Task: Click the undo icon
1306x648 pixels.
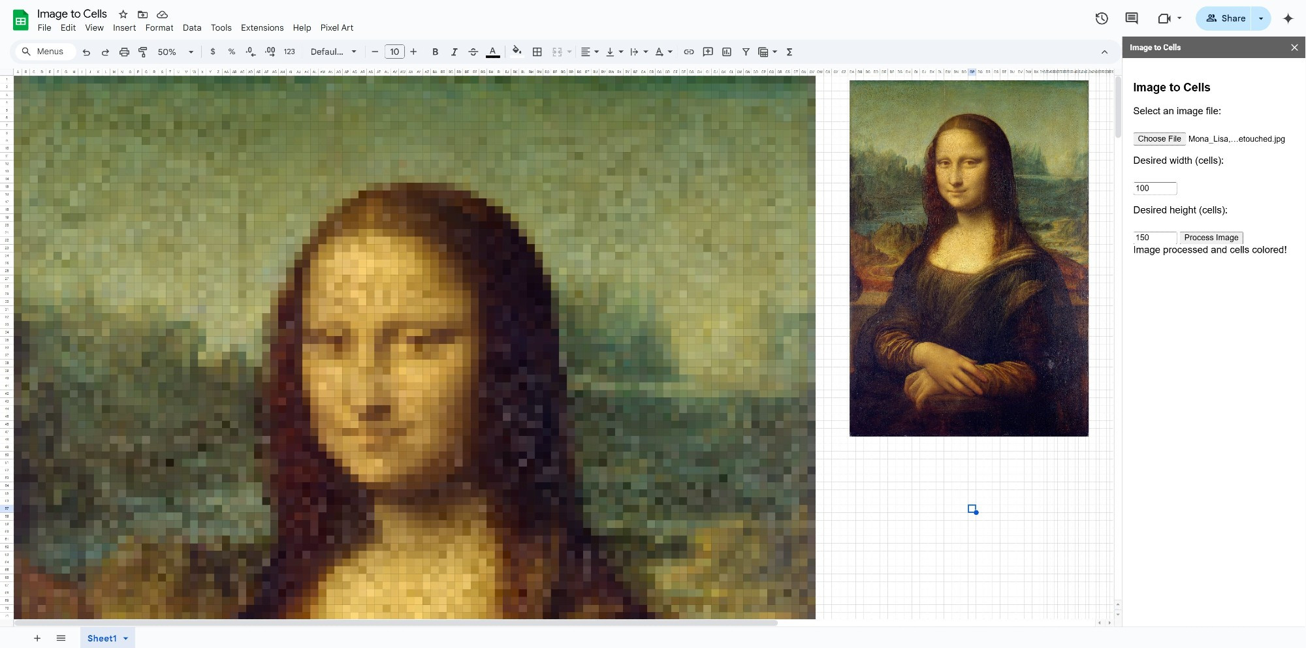Action: pyautogui.click(x=86, y=52)
